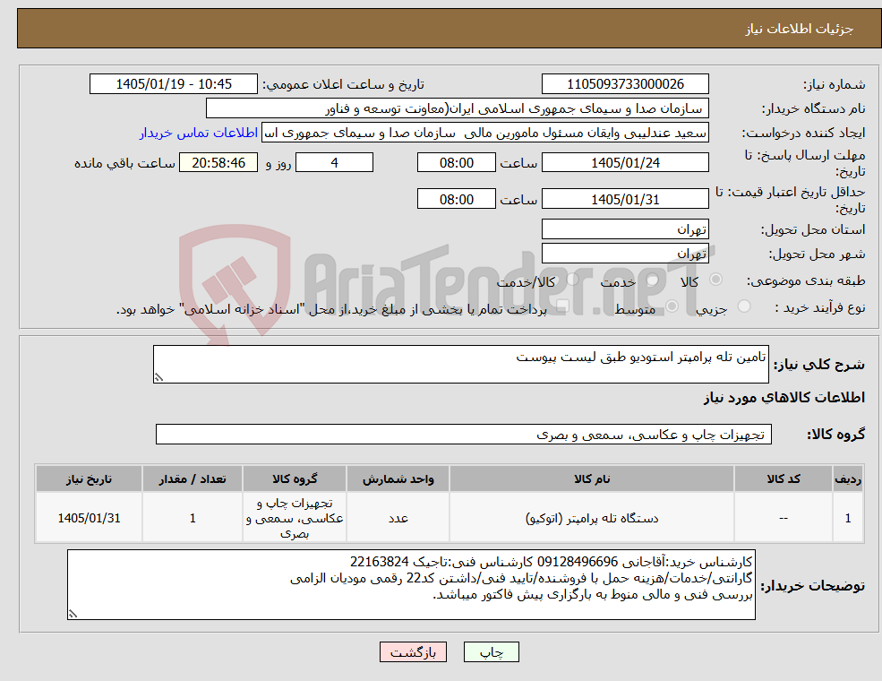This screenshot has height=681, width=882.
Task: Click the delivery city field تهران
Action: pos(625,254)
